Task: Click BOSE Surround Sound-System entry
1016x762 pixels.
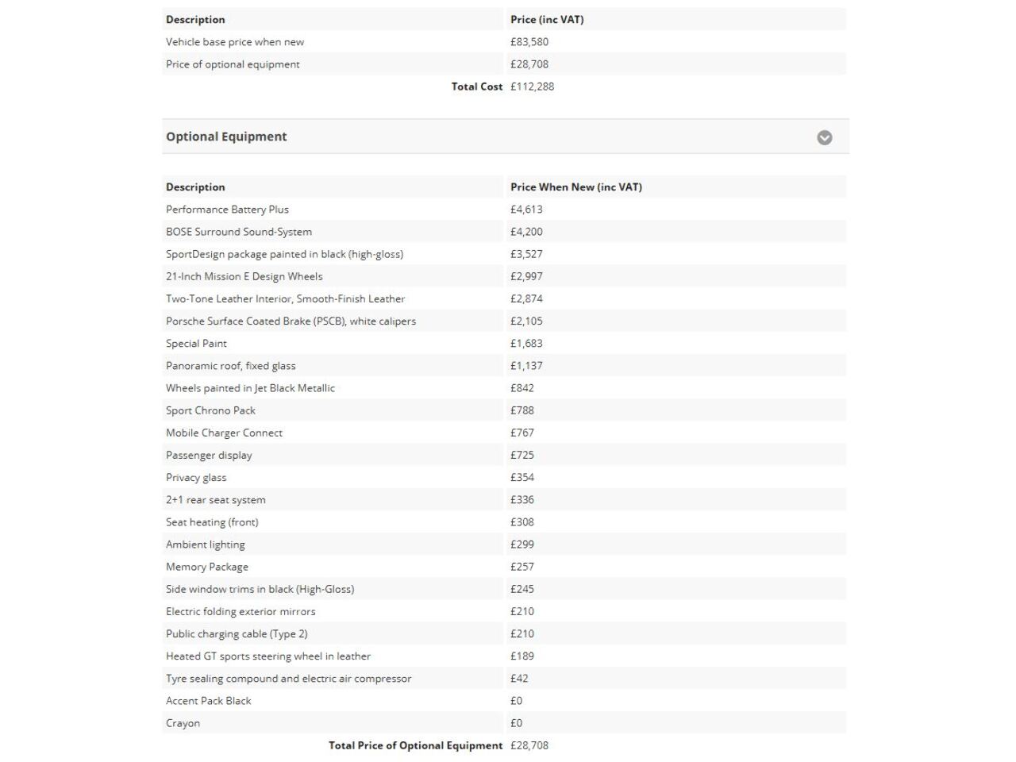Action: point(239,232)
